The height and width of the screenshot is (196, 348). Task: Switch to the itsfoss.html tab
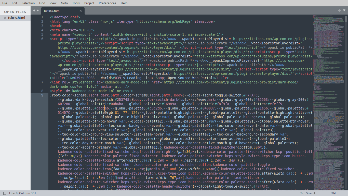(x=52, y=11)
